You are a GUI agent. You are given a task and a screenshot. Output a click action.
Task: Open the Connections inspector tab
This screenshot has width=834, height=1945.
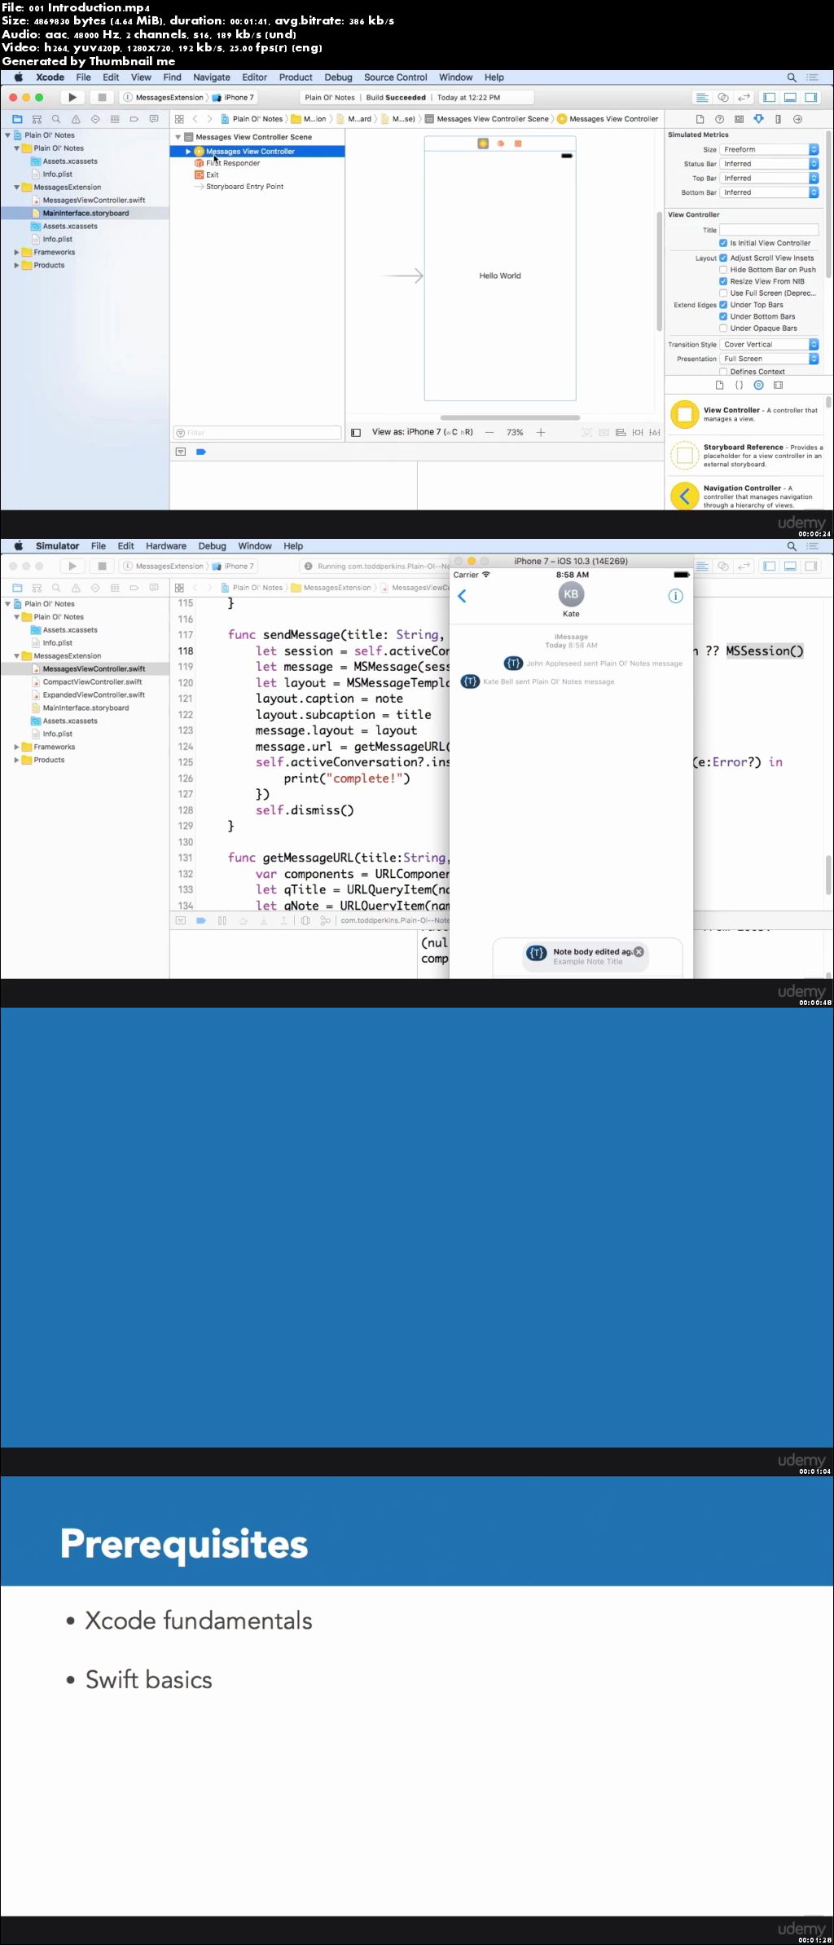coord(798,119)
